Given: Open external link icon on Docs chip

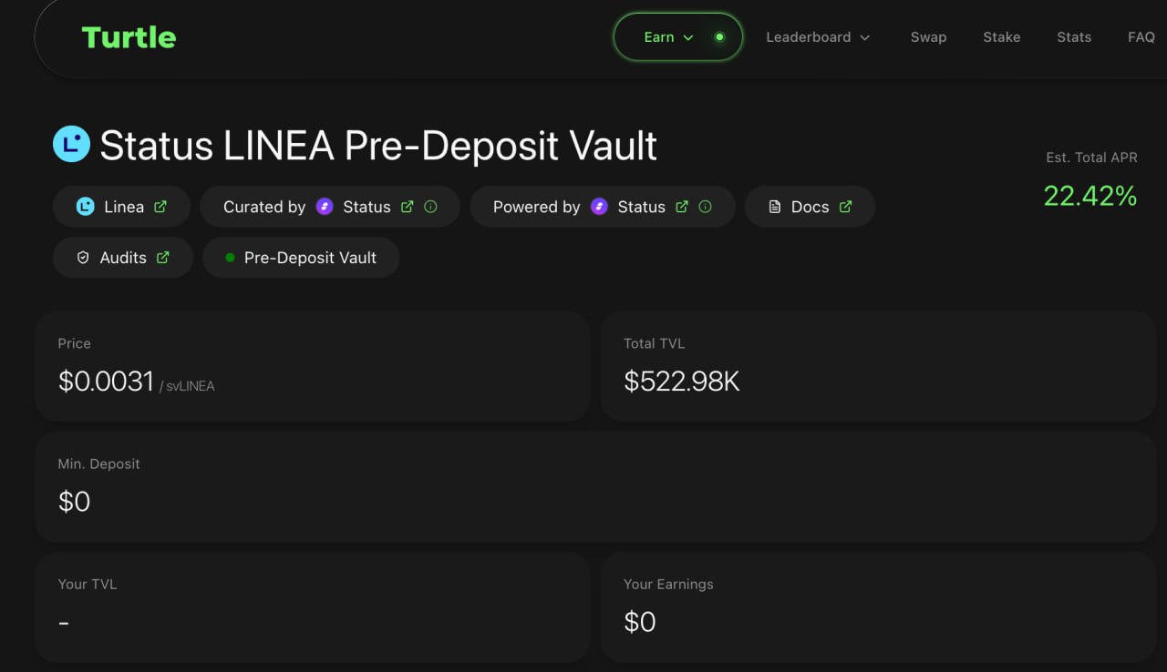Looking at the screenshot, I should coord(845,207).
